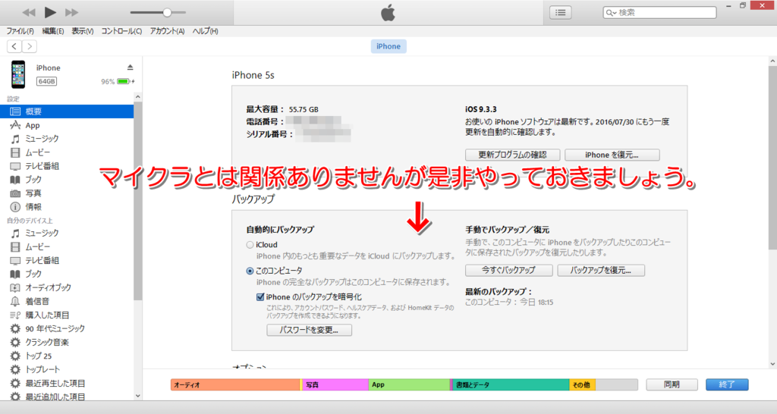Click 更新プログラムの確認 button
This screenshot has height=414, width=777.
(x=512, y=155)
